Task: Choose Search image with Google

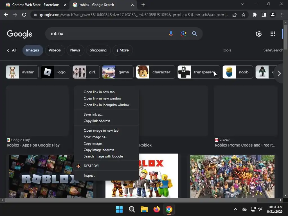Action: [106, 156]
